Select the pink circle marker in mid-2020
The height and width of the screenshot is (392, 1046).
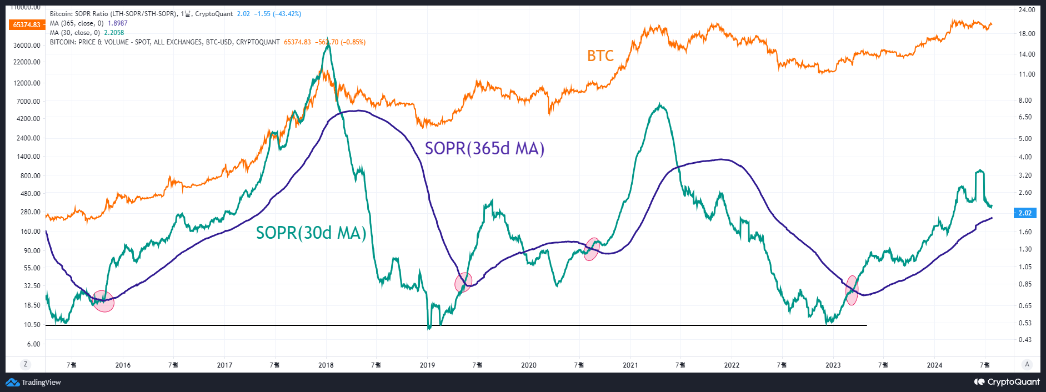pyautogui.click(x=592, y=249)
